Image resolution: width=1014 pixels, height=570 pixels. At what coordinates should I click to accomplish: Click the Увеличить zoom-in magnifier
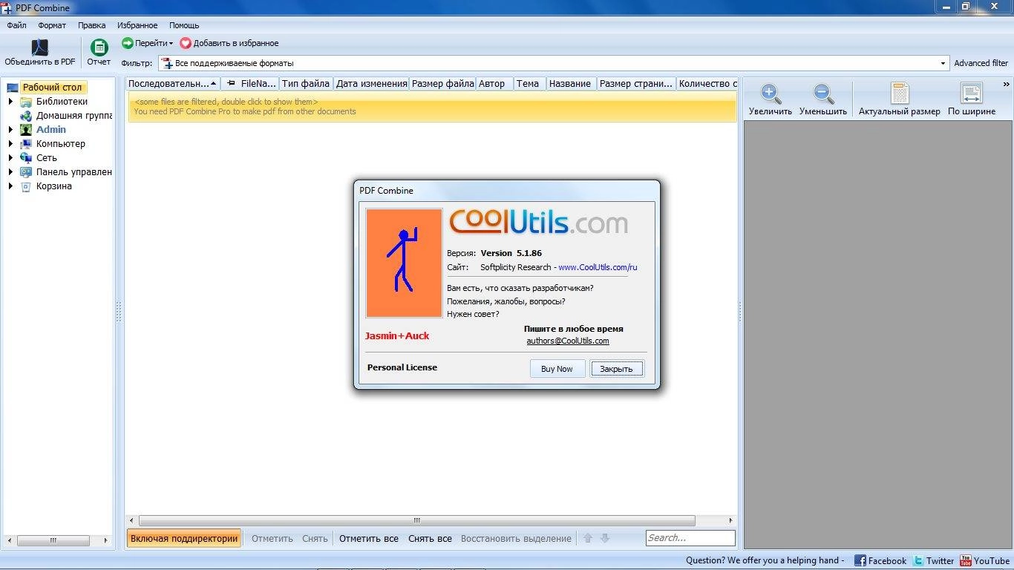tap(771, 94)
